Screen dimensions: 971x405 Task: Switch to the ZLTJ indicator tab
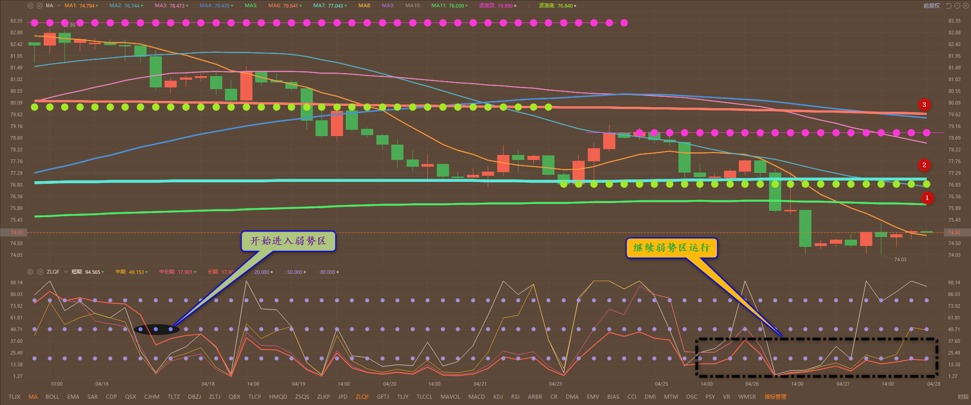pyautogui.click(x=215, y=397)
